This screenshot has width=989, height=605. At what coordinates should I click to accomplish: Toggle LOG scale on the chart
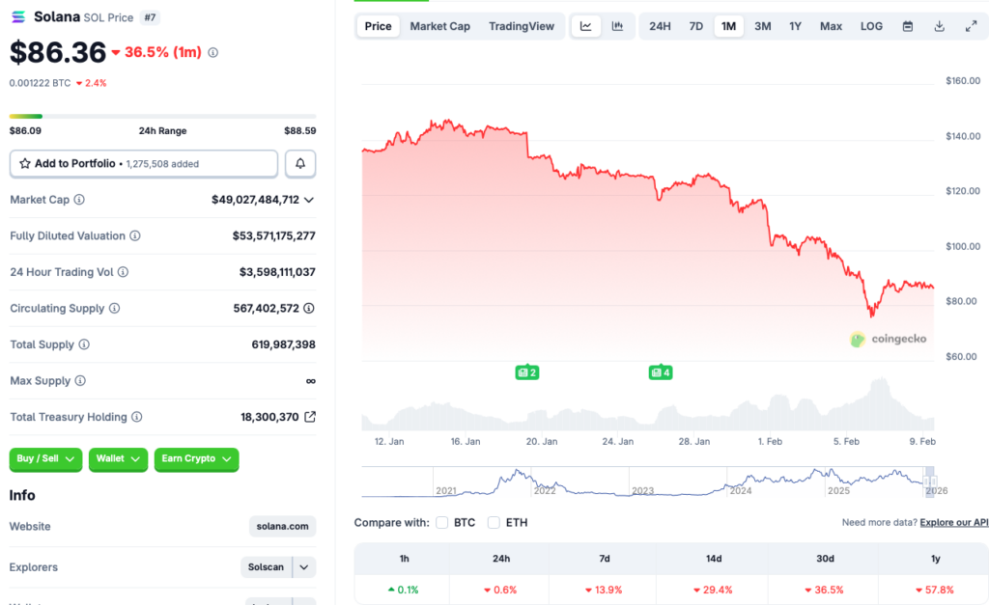point(870,26)
